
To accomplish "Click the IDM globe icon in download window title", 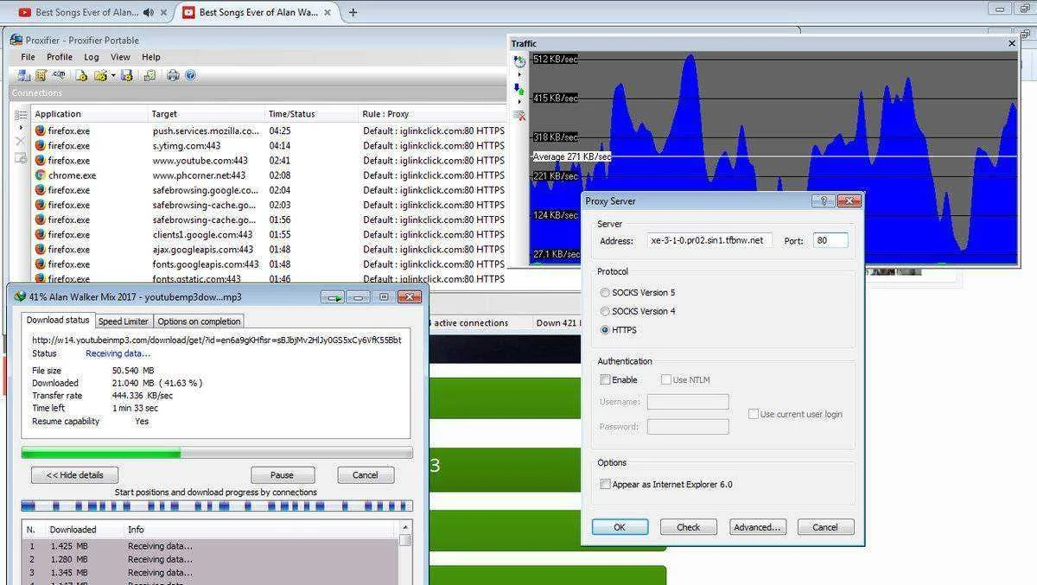I will point(20,296).
